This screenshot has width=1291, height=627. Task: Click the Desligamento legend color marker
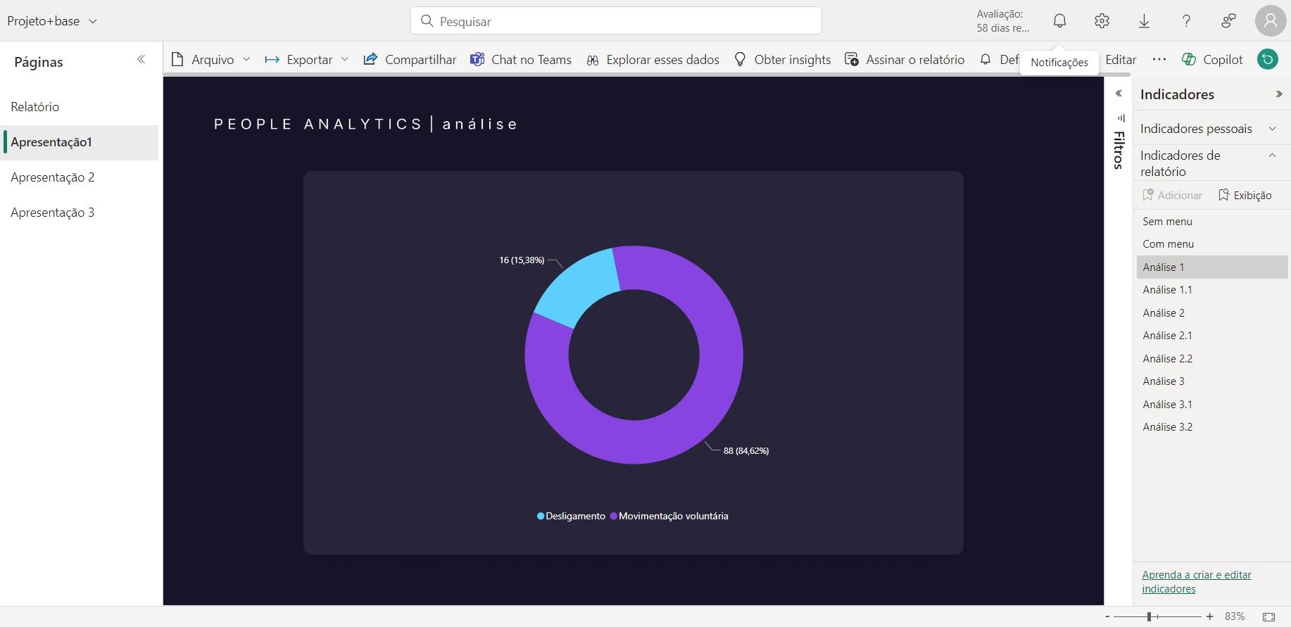point(541,516)
